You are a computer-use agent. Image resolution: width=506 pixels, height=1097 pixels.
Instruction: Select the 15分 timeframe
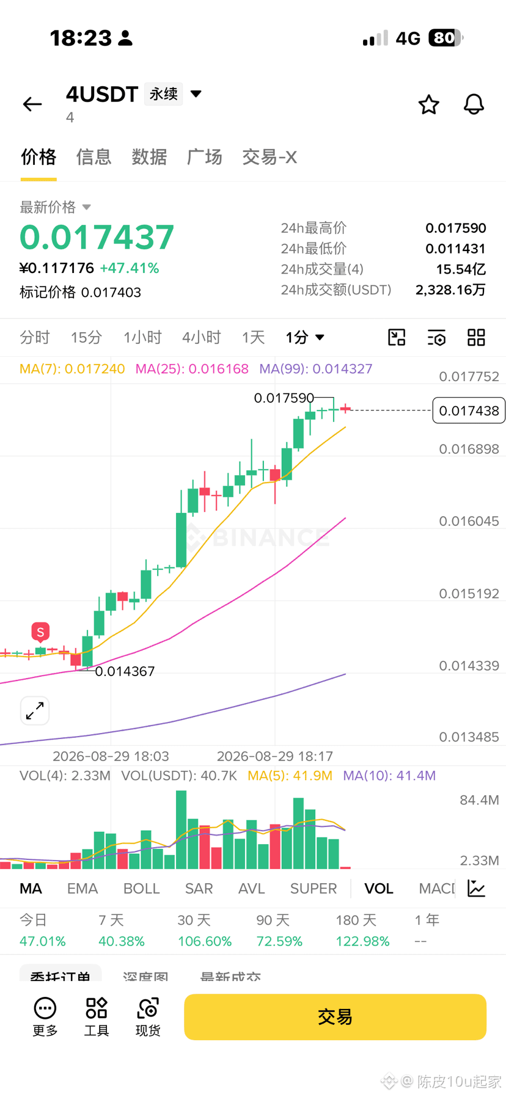[x=86, y=337]
